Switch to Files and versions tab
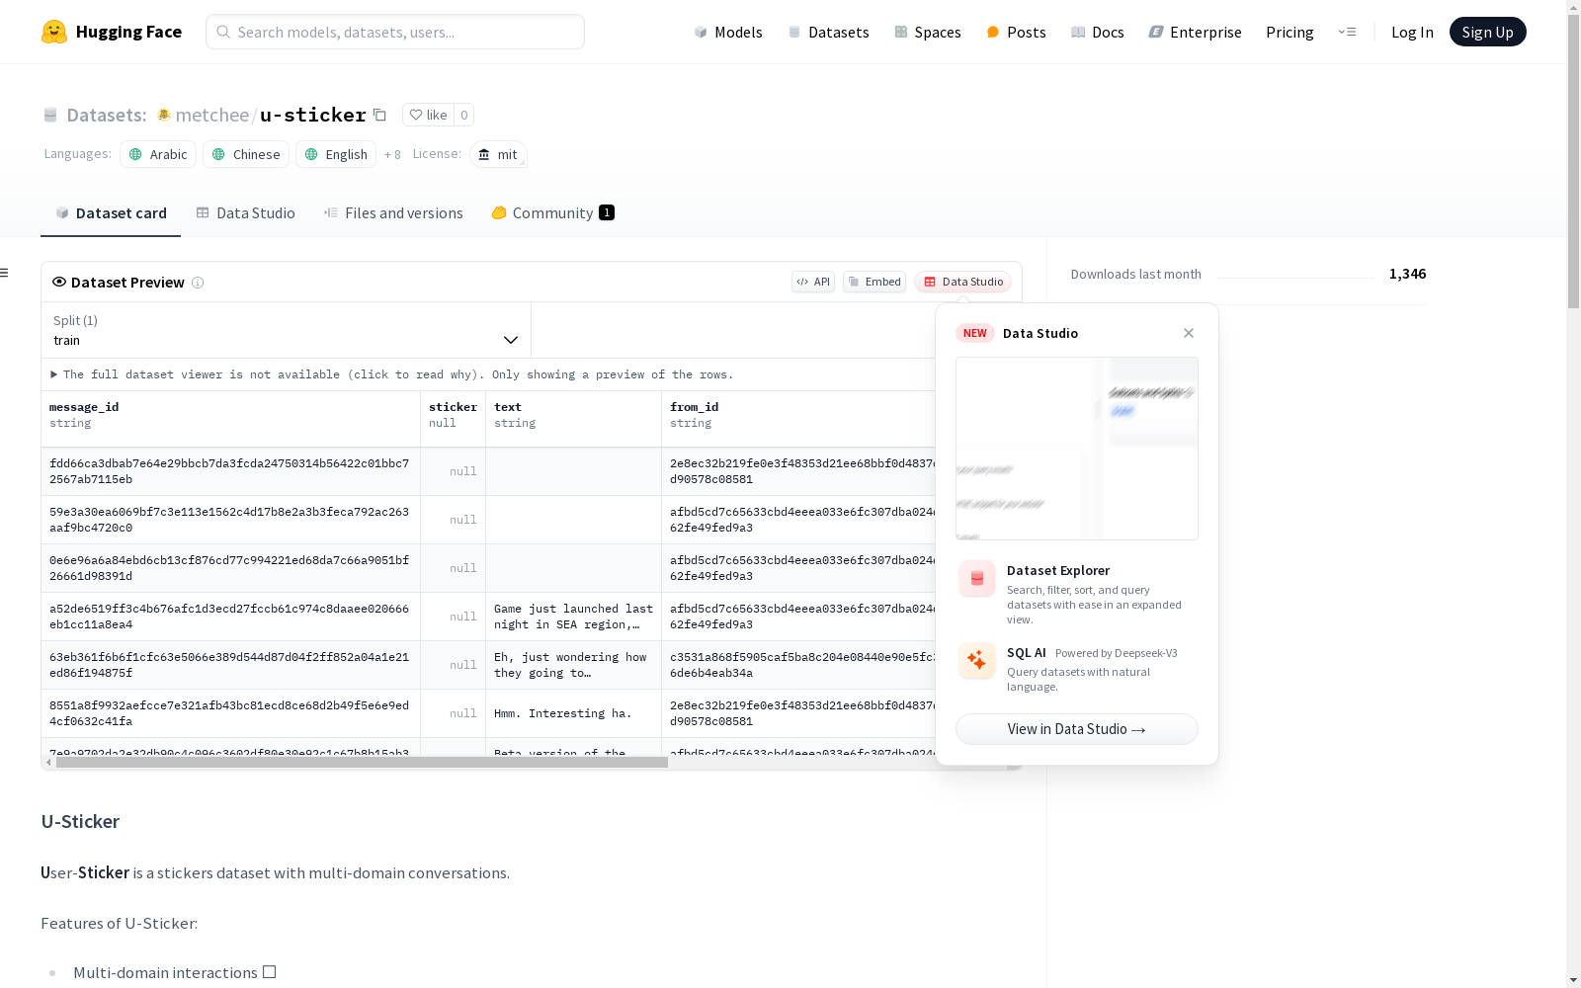This screenshot has width=1581, height=988. (x=393, y=212)
